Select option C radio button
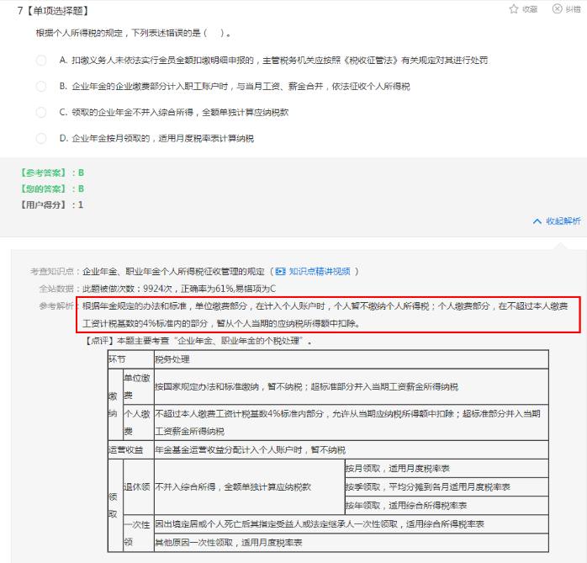This screenshot has height=563, width=587. [x=41, y=113]
